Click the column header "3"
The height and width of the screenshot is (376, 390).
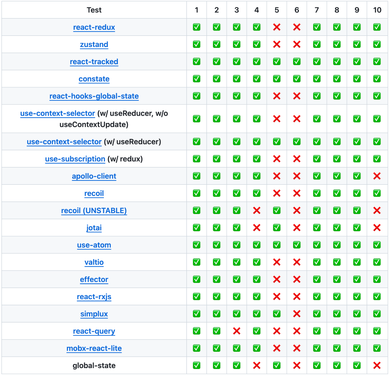pyautogui.click(x=237, y=10)
